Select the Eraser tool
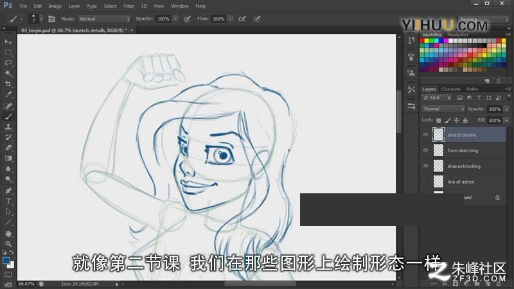This screenshot has height=289, width=514. click(8, 148)
